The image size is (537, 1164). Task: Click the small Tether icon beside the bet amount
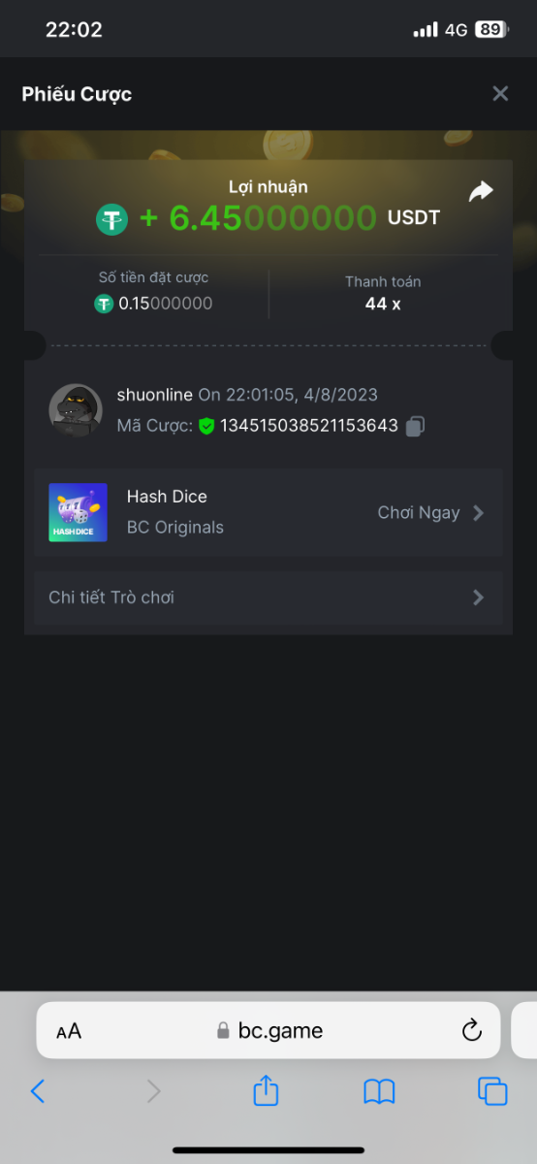tap(104, 304)
